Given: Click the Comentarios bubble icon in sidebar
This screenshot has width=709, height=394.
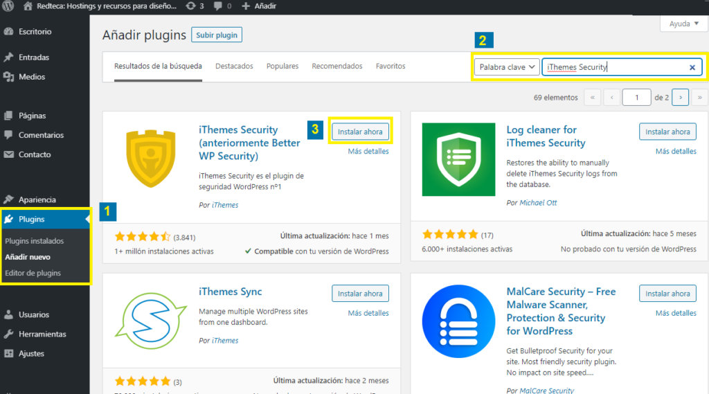Looking at the screenshot, I should coord(8,135).
